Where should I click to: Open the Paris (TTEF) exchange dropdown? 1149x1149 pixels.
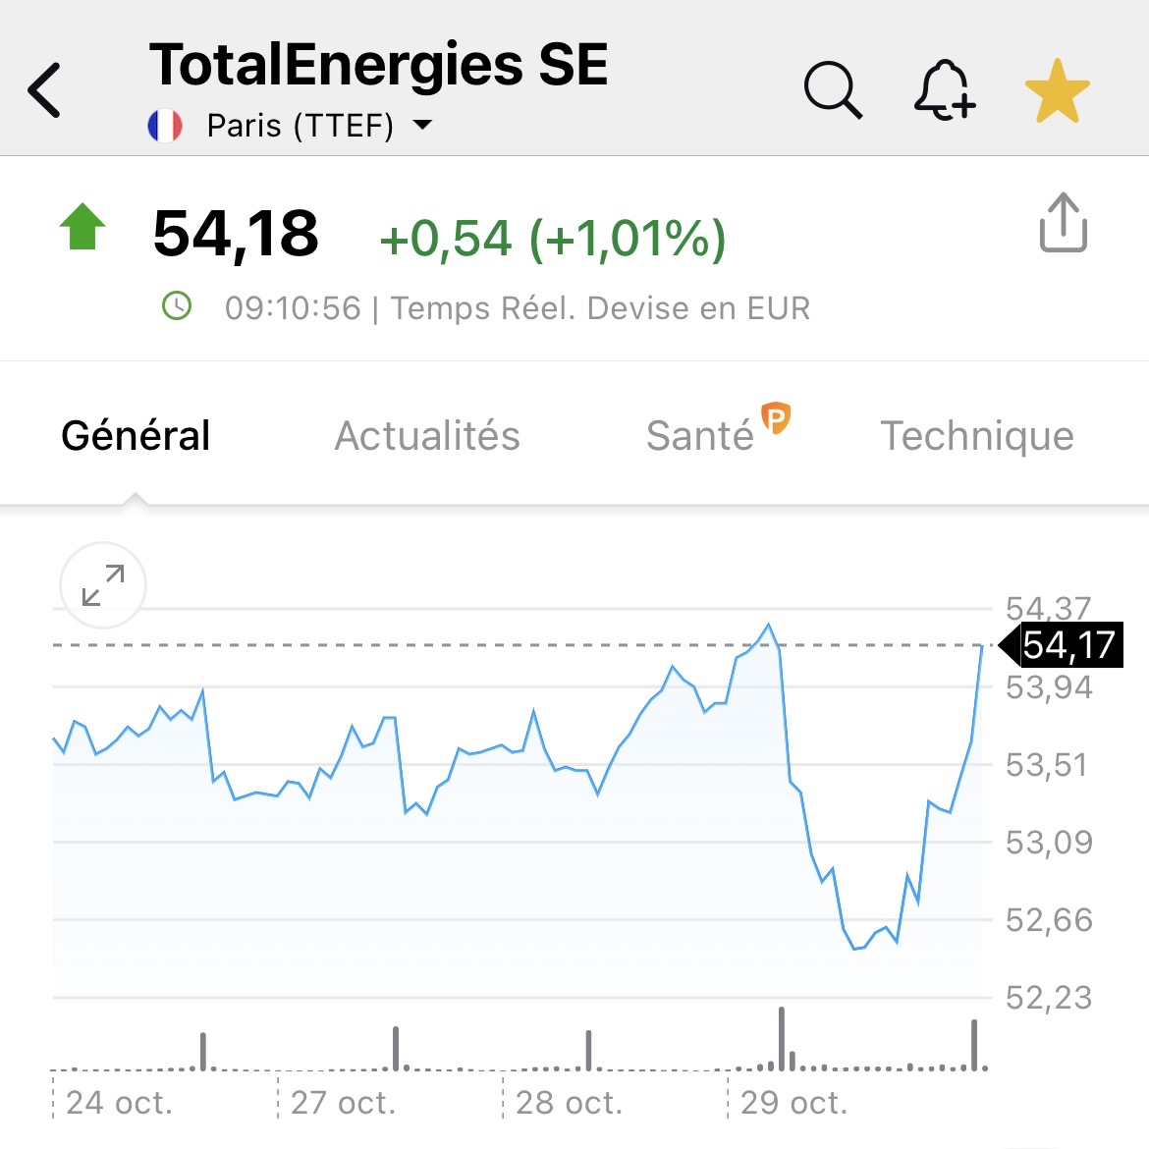click(x=423, y=126)
